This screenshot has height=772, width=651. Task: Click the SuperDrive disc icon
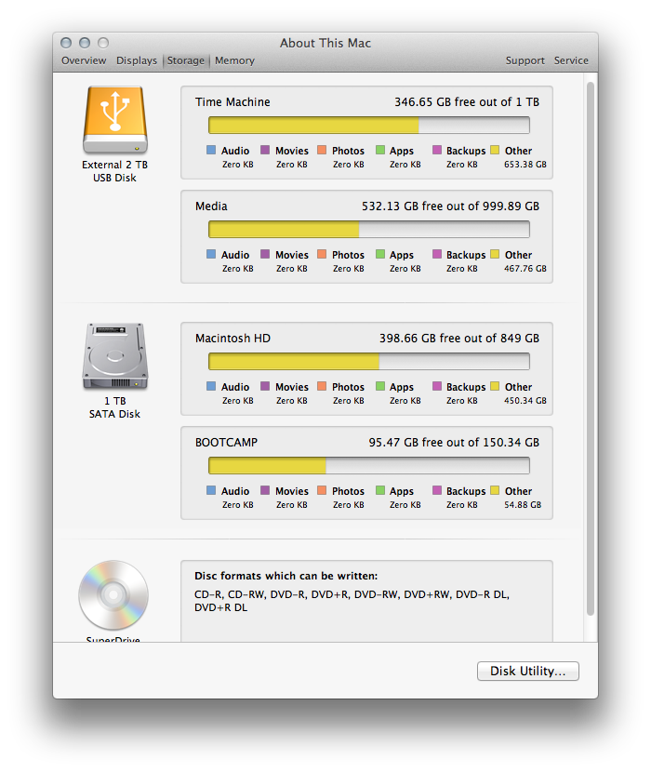point(113,594)
